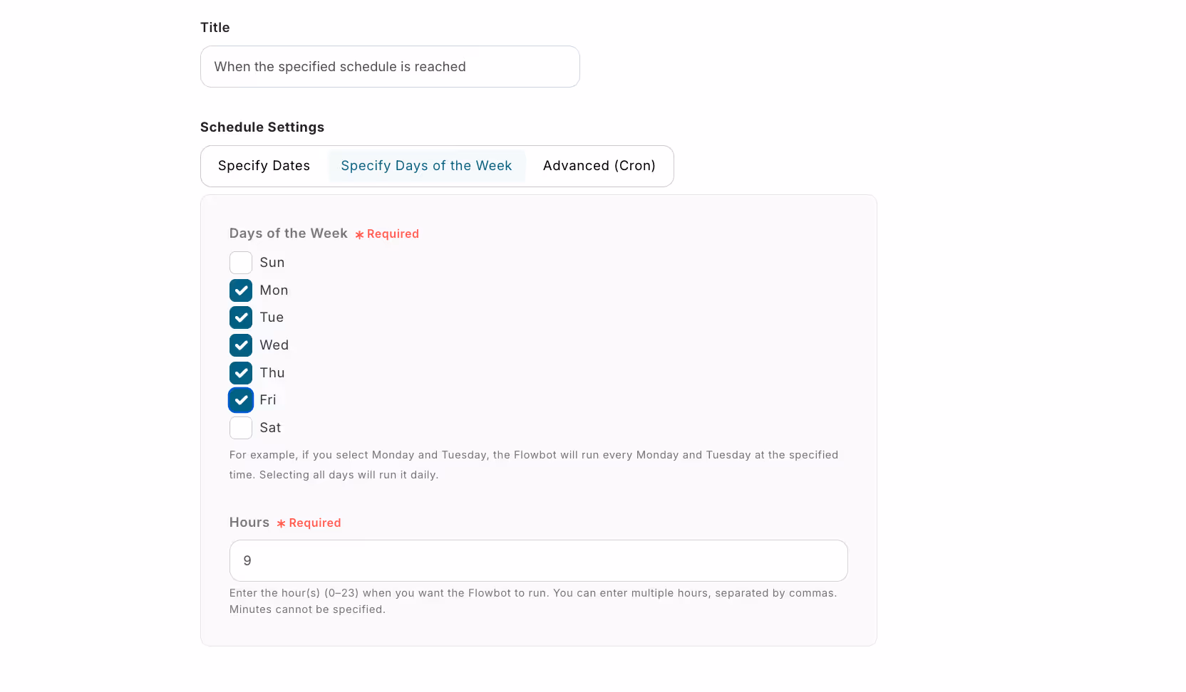Image resolution: width=1186 pixels, height=692 pixels.
Task: Uncheck the Wed checkbox
Action: (x=241, y=345)
